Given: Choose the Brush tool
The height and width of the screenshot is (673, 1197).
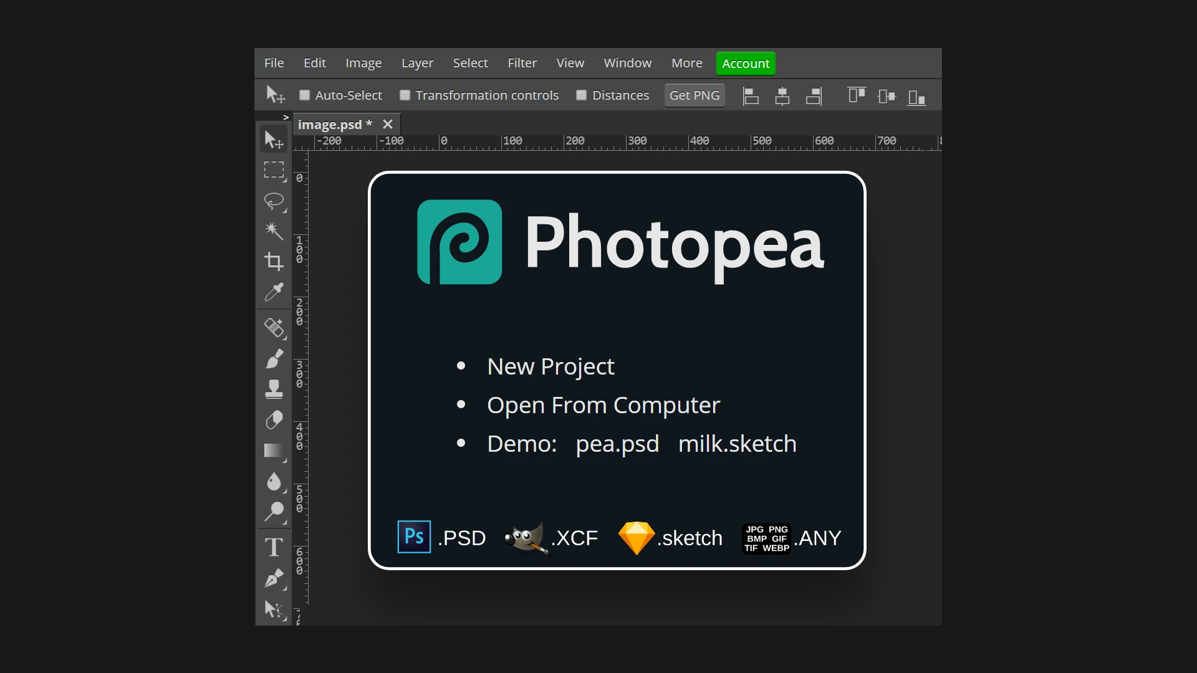Looking at the screenshot, I should click(274, 360).
